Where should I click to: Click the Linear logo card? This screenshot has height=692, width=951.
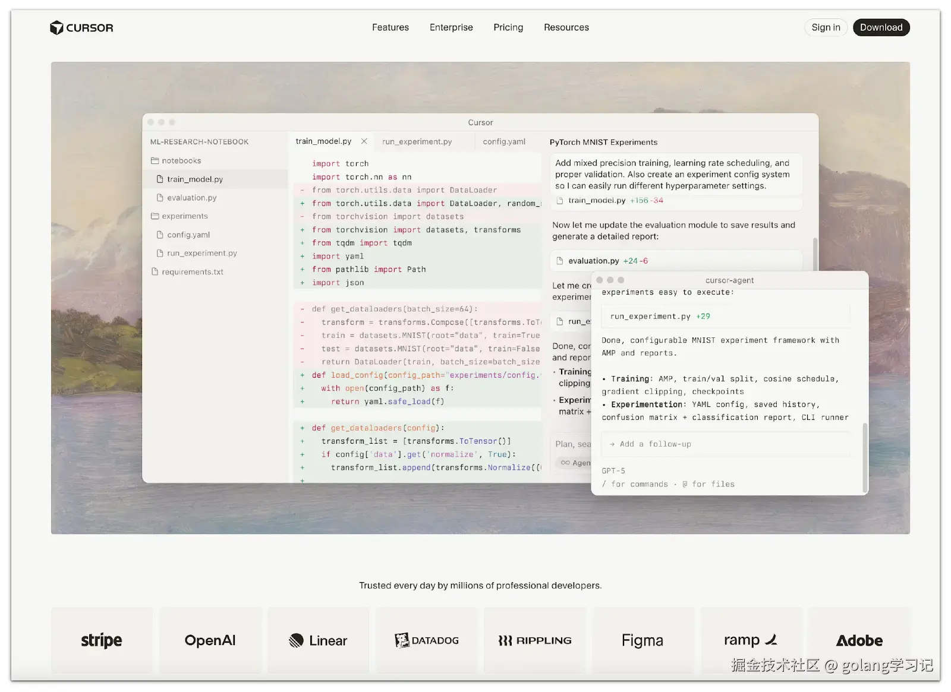pyautogui.click(x=318, y=640)
